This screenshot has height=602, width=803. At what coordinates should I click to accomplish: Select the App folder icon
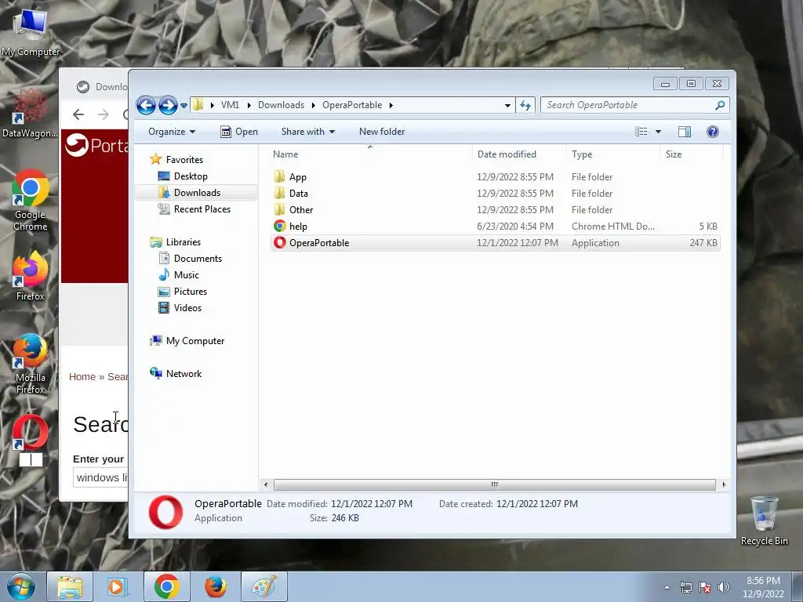pos(280,176)
